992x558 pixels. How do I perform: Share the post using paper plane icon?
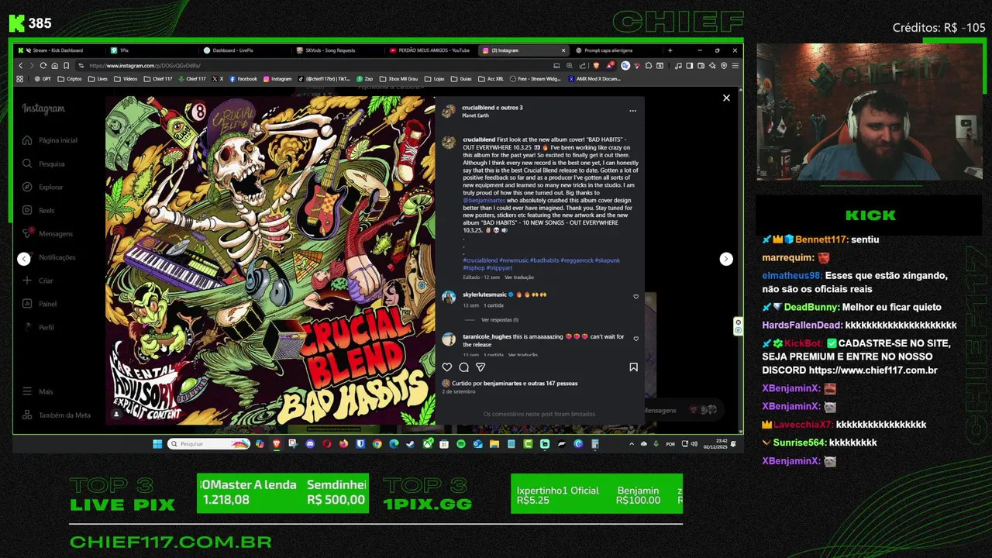pos(480,367)
